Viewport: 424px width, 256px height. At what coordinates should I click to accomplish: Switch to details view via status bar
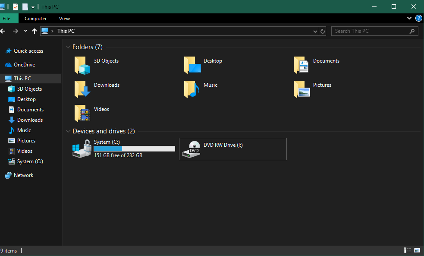pyautogui.click(x=408, y=250)
